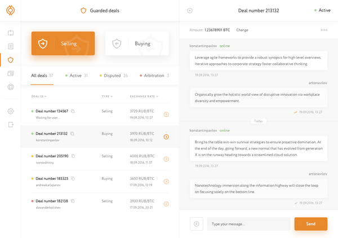Click the logout sidebar icon

click(x=11, y=125)
